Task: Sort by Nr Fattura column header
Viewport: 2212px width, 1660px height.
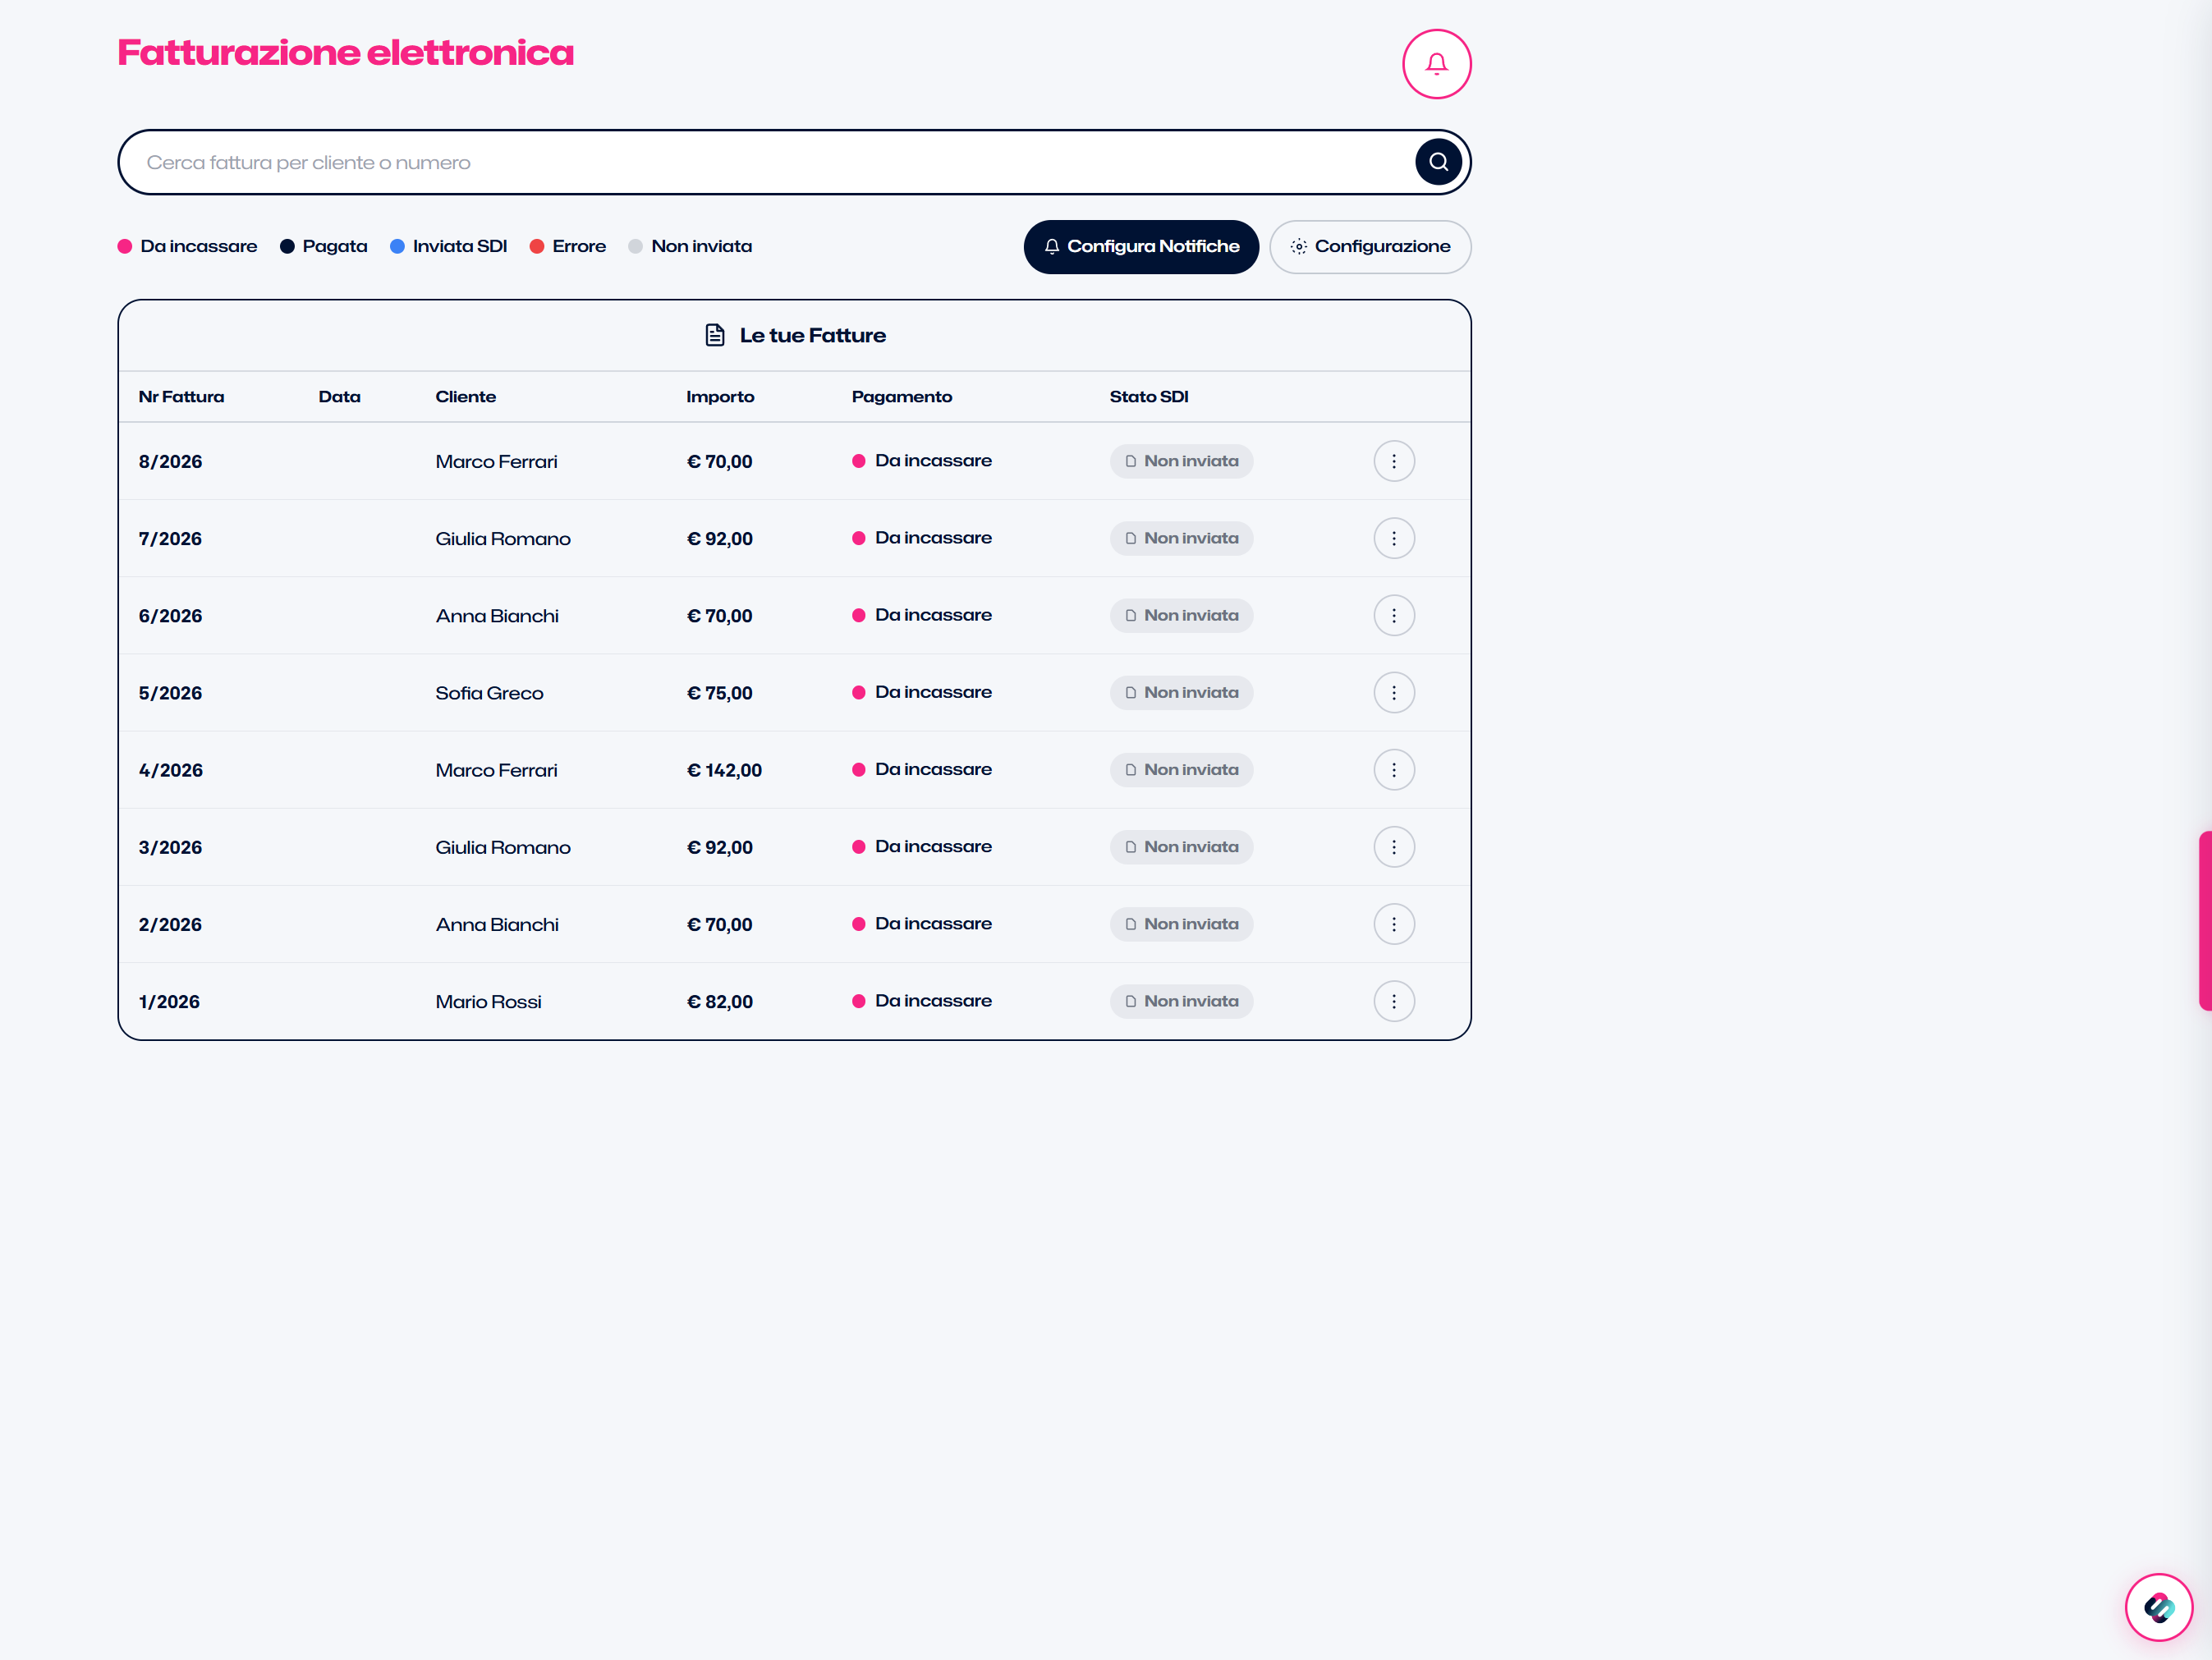Action: [181, 397]
